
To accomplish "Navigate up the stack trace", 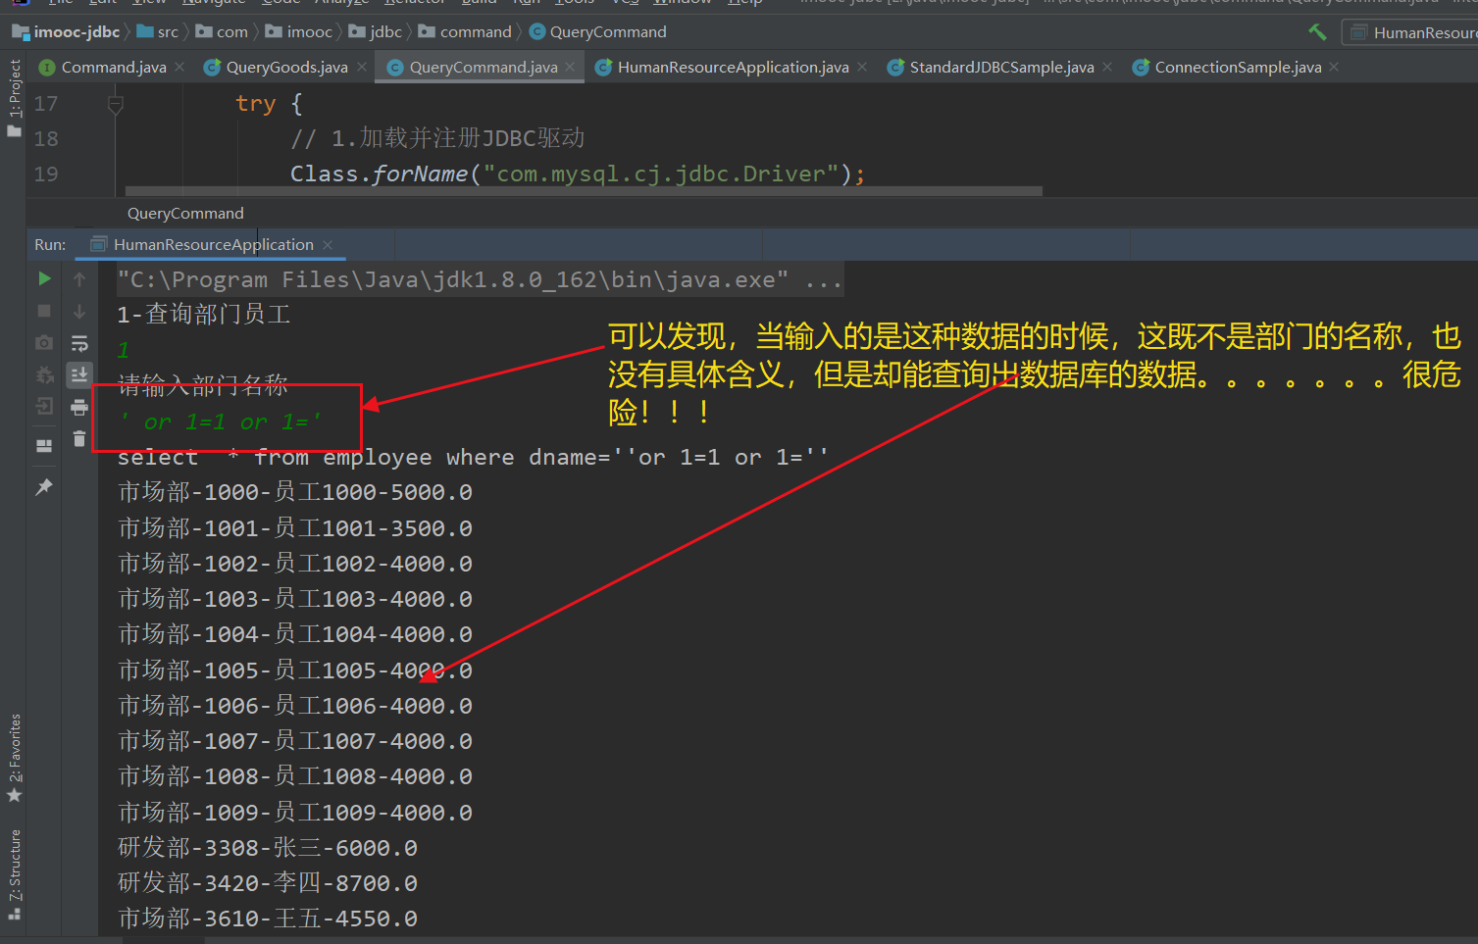I will 79,278.
